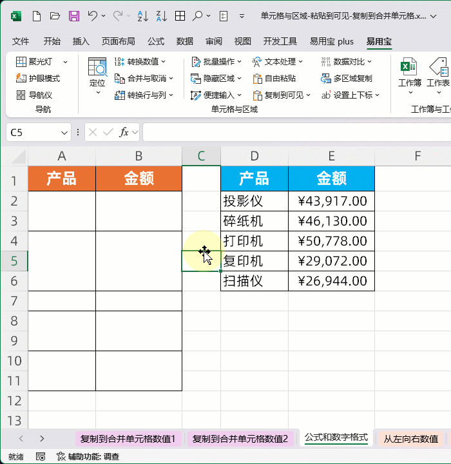Click the Borders grid icon in title bar
This screenshot has height=464, width=451.
pyautogui.click(x=180, y=16)
